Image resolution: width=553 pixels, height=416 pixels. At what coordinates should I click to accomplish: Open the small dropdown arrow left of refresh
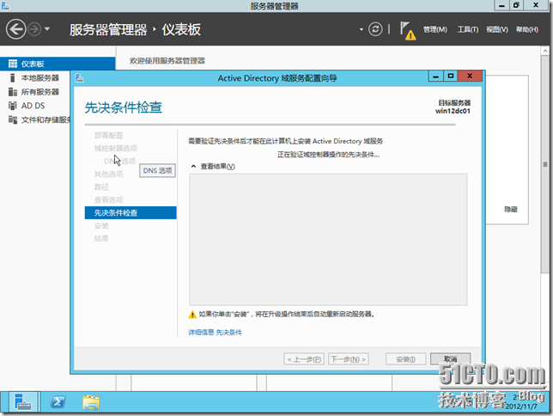tap(362, 29)
